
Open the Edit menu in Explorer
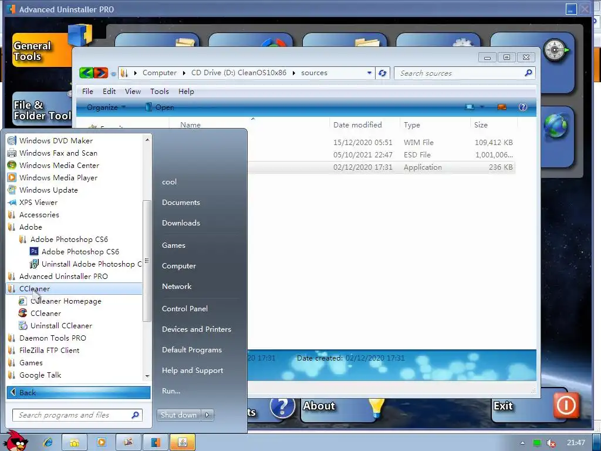click(x=109, y=91)
